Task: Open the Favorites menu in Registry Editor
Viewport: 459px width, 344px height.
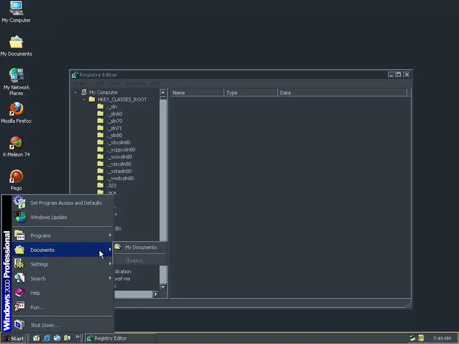Action: point(135,84)
